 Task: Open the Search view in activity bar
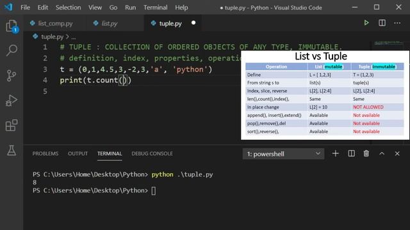pyautogui.click(x=12, y=50)
